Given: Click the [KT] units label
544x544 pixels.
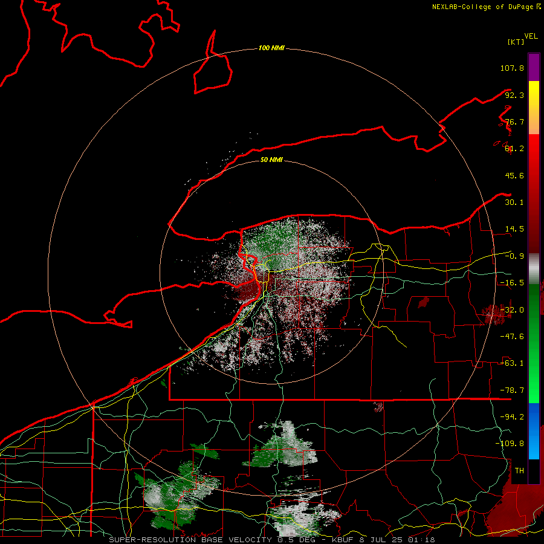Looking at the screenshot, I should [516, 42].
